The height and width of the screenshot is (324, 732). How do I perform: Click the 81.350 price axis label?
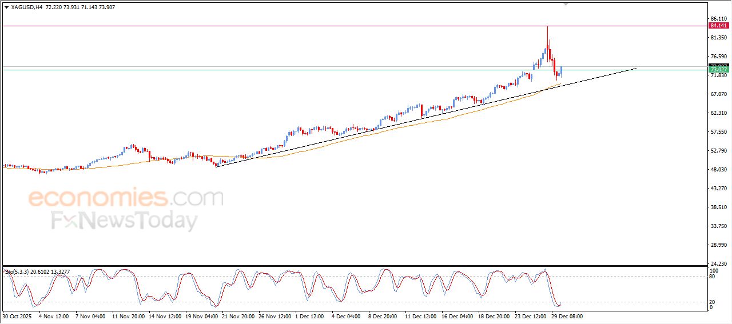pos(718,38)
